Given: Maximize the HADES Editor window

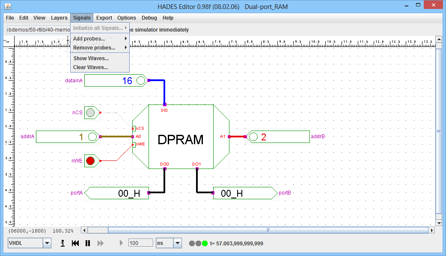Looking at the screenshot, I should click(x=418, y=5).
